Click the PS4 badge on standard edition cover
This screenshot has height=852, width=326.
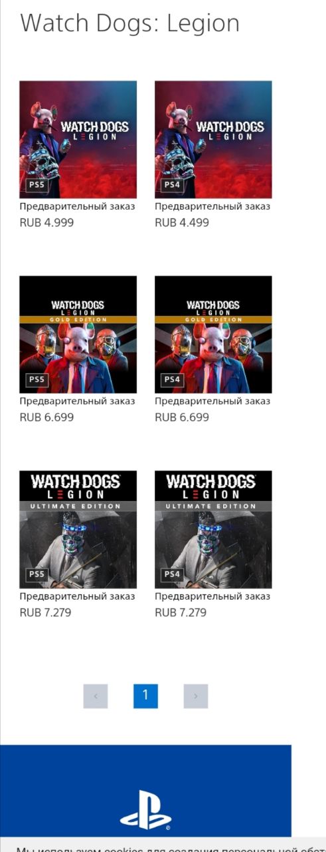172,184
